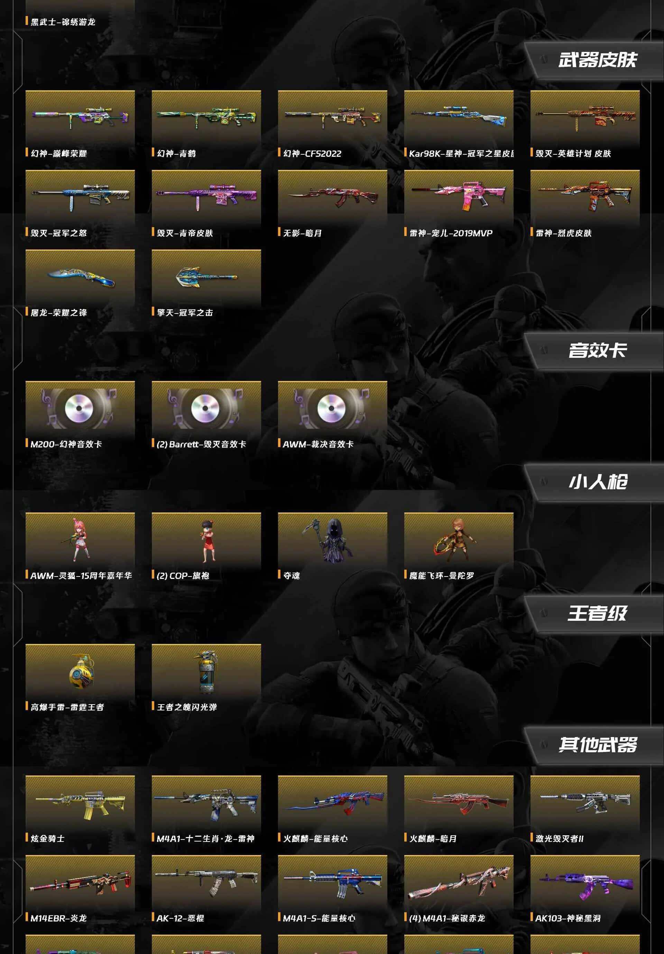Choose the 炫金骑士 golden rifle thumbnail

pyautogui.click(x=80, y=803)
